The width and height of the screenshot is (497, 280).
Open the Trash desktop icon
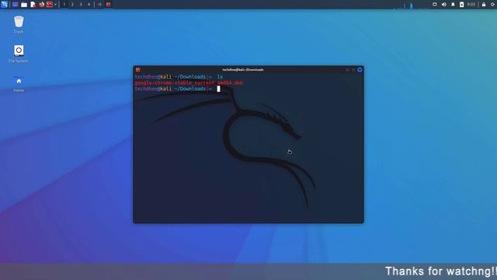tap(19, 24)
